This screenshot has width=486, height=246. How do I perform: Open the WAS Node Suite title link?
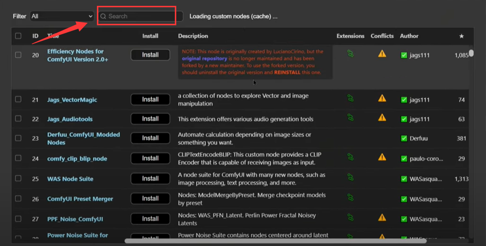click(x=70, y=179)
